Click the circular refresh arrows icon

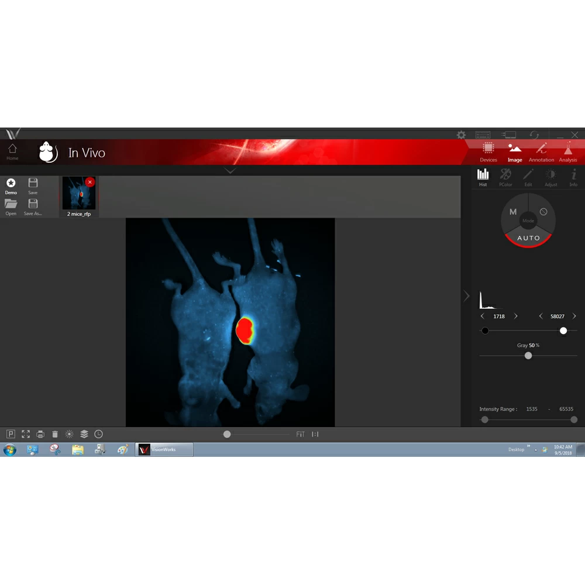534,135
